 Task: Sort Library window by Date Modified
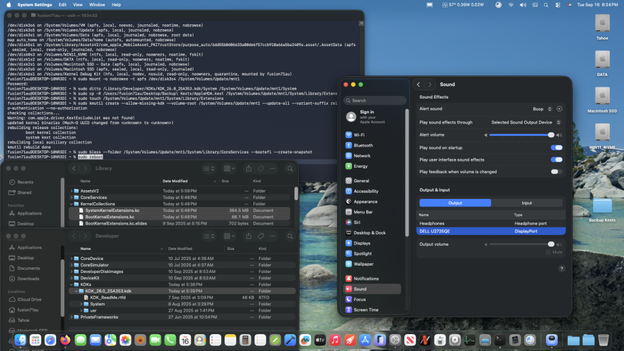(190, 181)
